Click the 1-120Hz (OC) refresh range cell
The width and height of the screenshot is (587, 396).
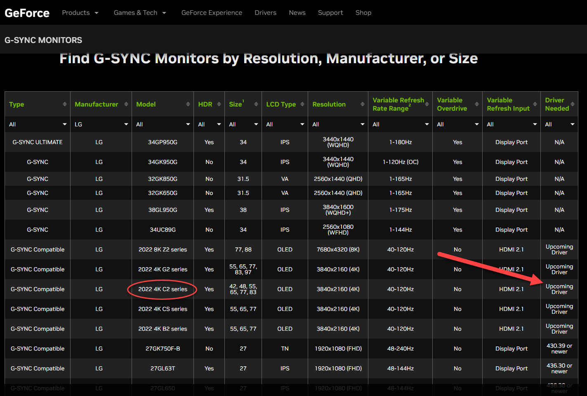(401, 162)
